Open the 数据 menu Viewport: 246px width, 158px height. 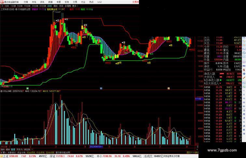click(x=50, y=2)
